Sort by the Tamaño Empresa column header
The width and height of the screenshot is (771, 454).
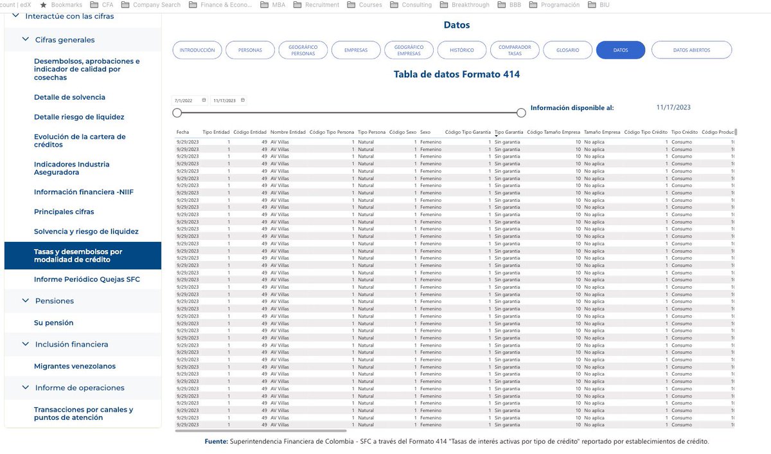(x=602, y=132)
